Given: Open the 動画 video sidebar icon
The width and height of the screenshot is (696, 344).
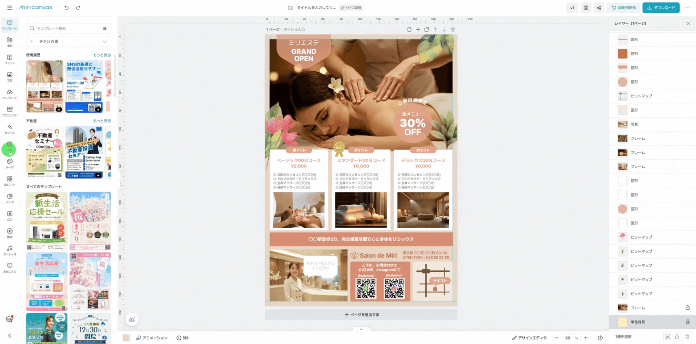Looking at the screenshot, I should [x=10, y=233].
